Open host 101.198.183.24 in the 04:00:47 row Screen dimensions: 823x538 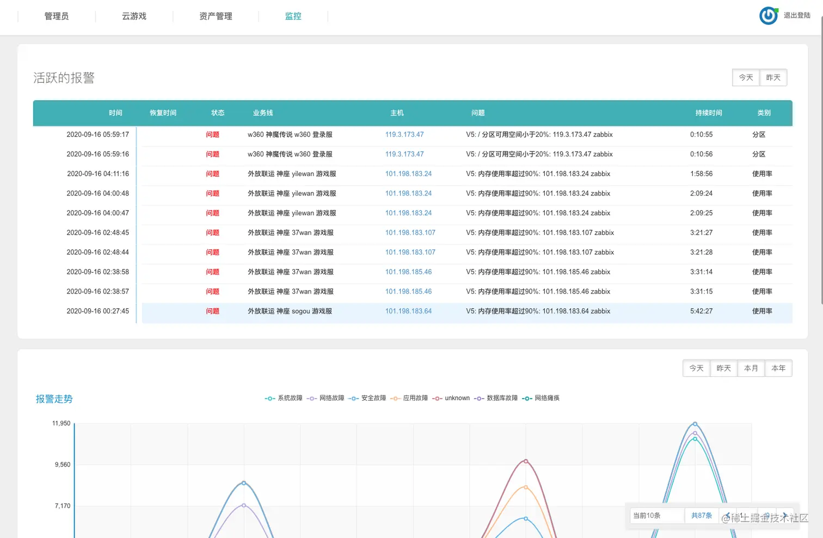click(408, 213)
